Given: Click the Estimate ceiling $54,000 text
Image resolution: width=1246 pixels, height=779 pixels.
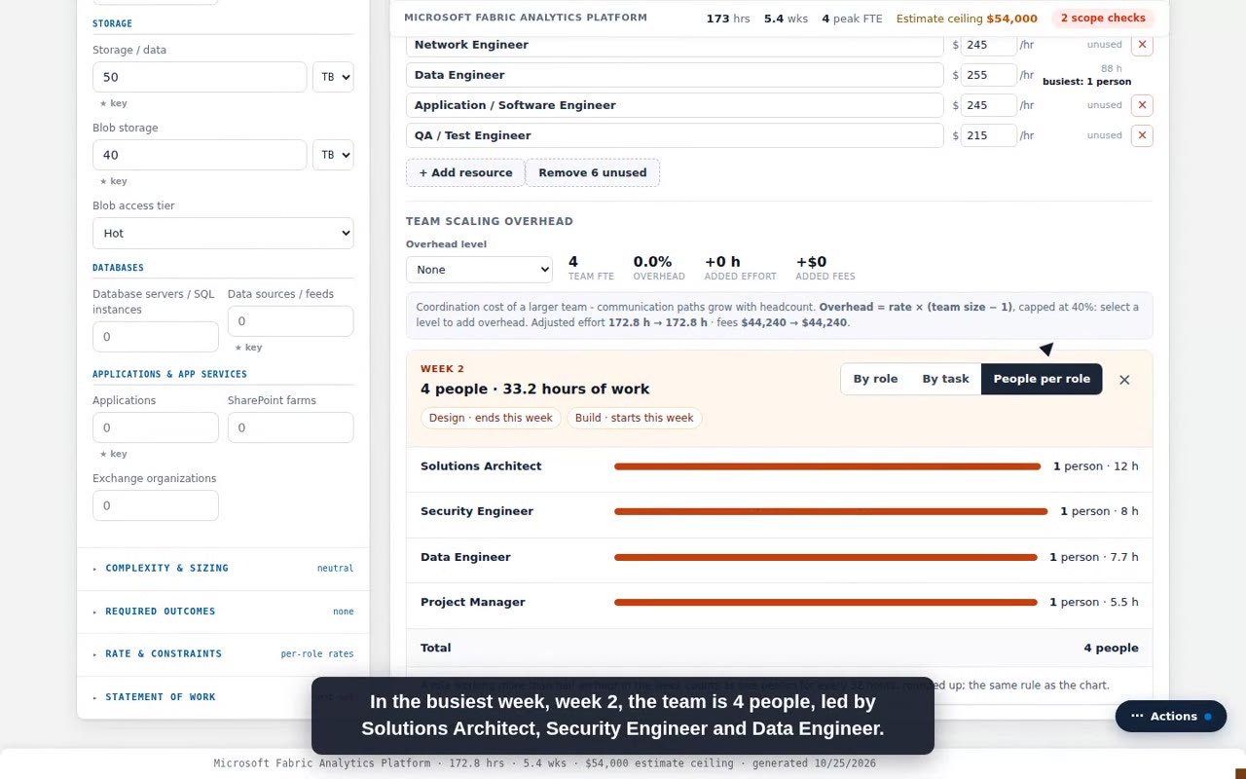Looking at the screenshot, I should [x=967, y=19].
